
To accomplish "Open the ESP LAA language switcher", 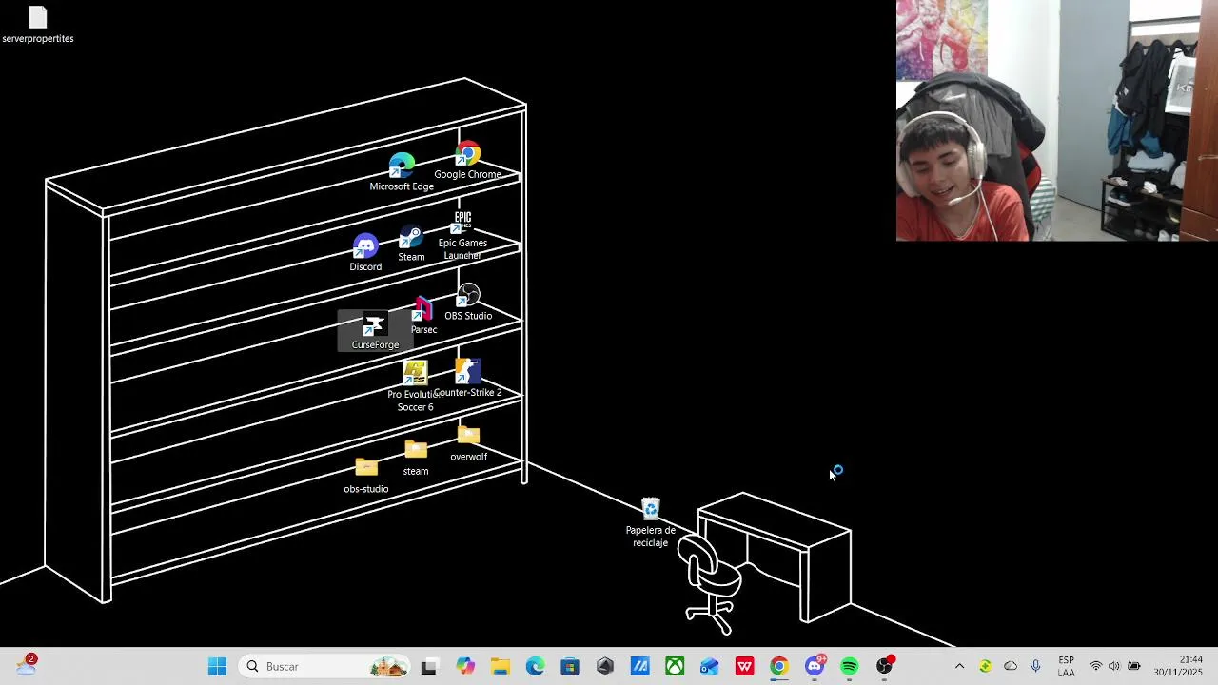I will 1067,667.
